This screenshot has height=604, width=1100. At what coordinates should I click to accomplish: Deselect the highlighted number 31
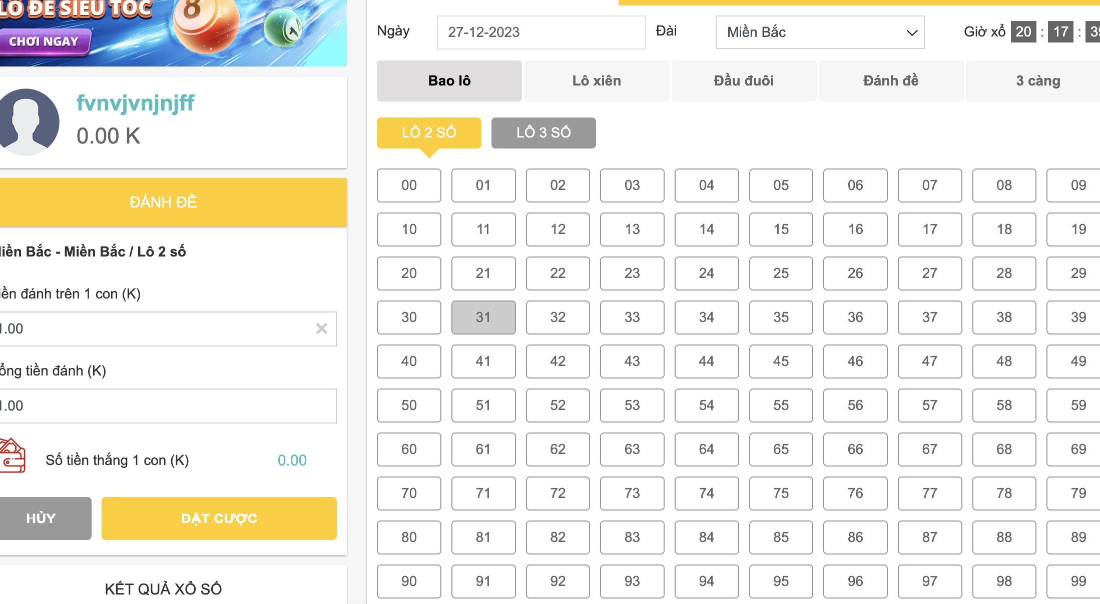pyautogui.click(x=483, y=317)
